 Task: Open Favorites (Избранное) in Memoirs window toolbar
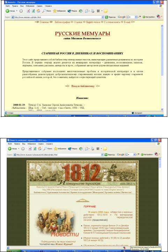[x=59, y=11]
